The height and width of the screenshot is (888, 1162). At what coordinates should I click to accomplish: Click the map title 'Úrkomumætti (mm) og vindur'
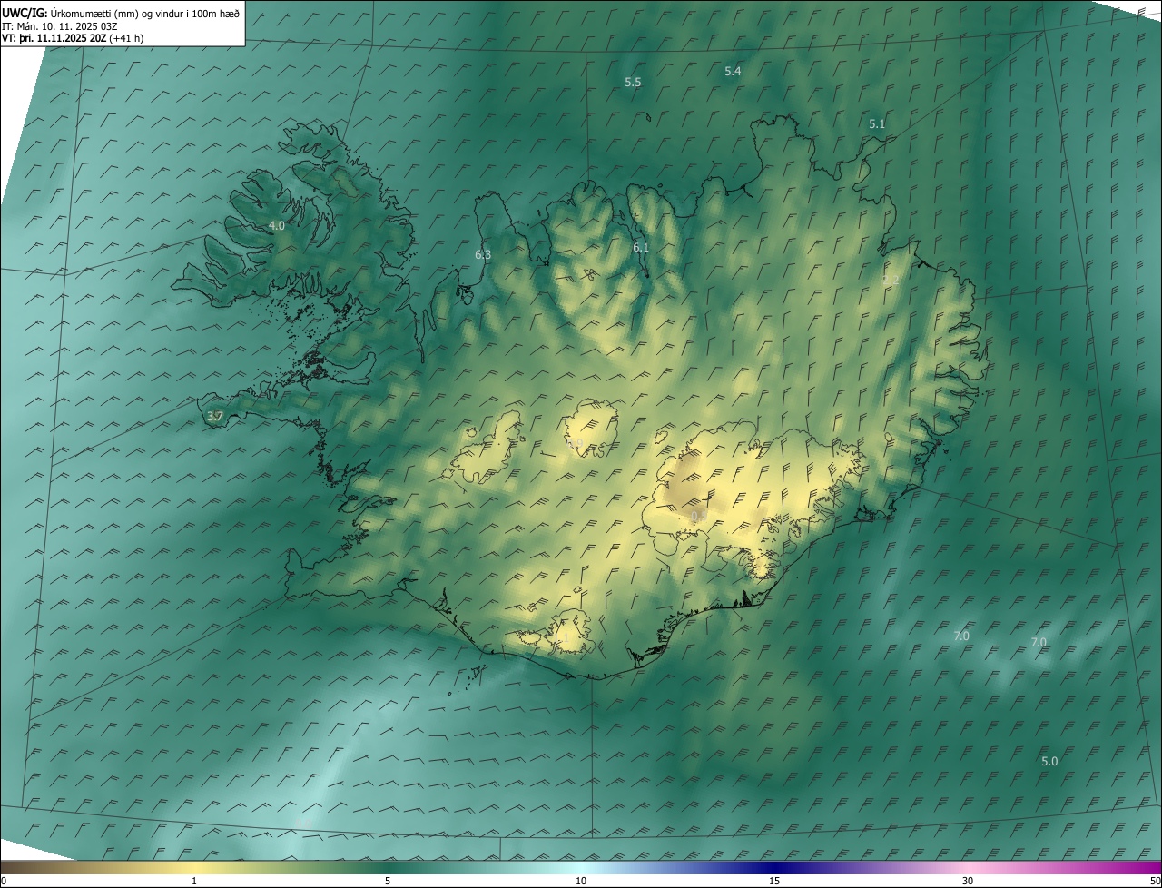coord(145,13)
